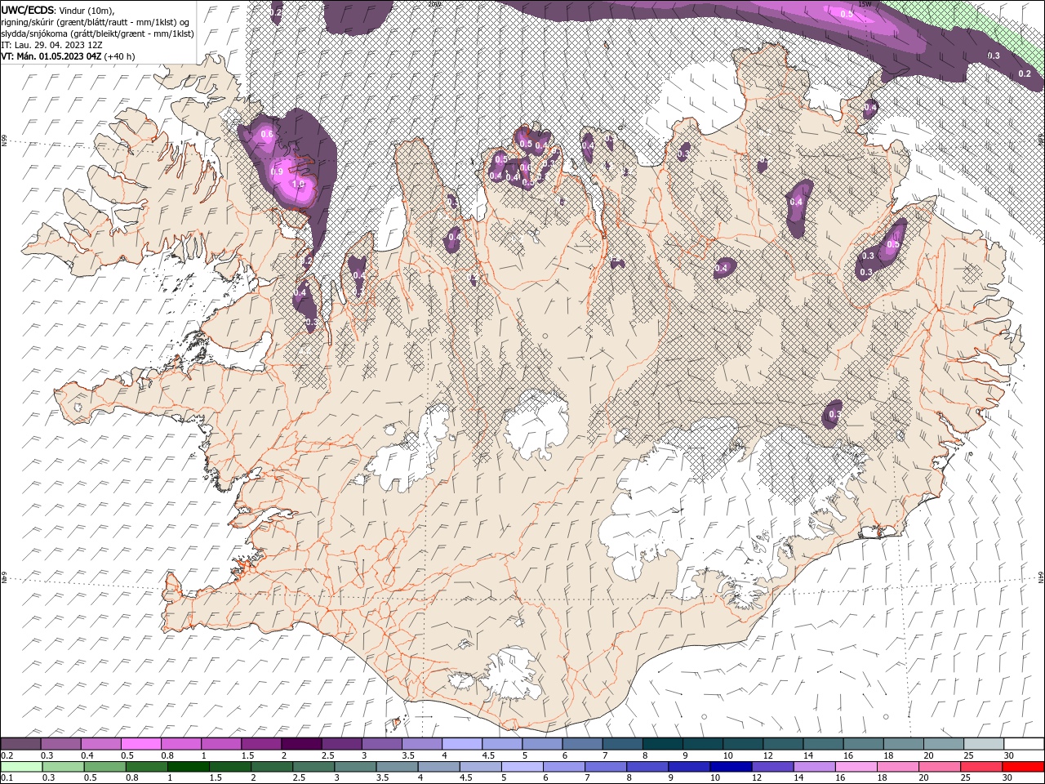Click the '30' value ending the upper snow scale

click(1009, 755)
